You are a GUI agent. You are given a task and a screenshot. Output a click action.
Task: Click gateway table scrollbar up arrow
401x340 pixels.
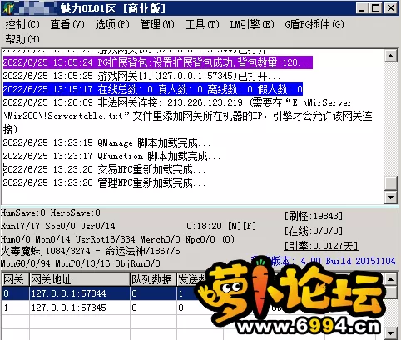click(390, 279)
